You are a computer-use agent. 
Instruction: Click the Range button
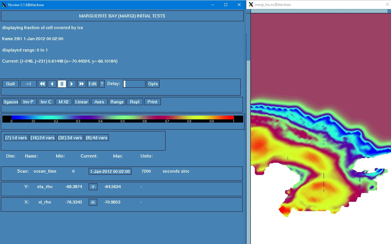coord(117,102)
